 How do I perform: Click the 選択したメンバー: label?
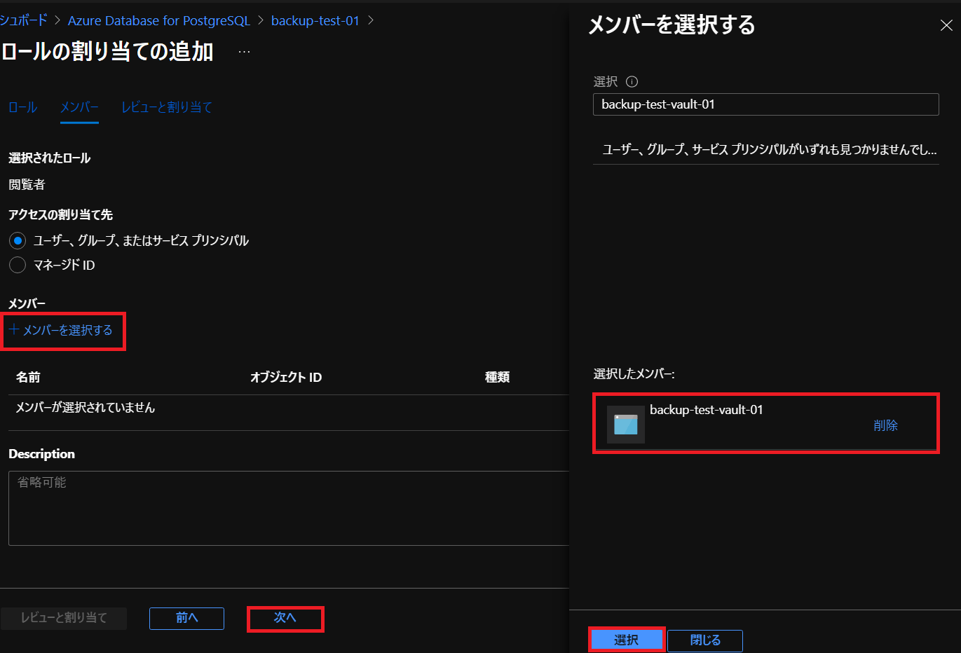point(634,374)
